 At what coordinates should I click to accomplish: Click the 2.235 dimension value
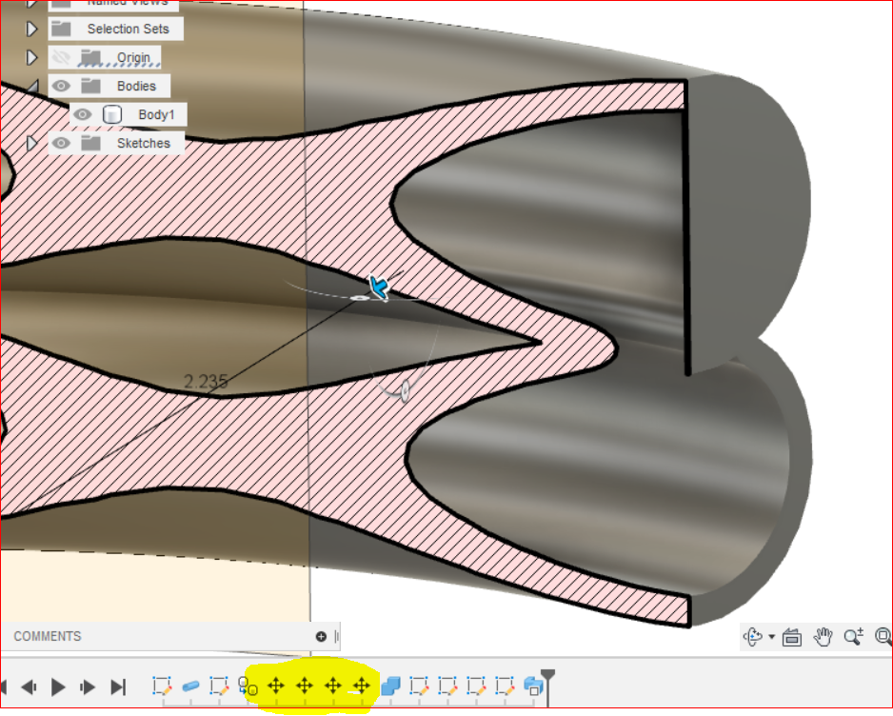pos(206,381)
